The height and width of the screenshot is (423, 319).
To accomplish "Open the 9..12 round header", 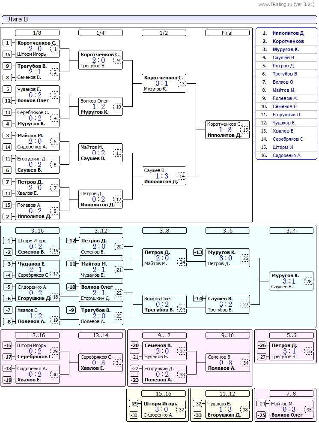I will (164, 335).
